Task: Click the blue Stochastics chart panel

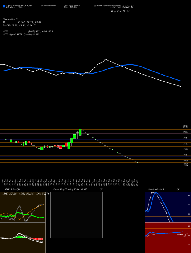Action: point(168,207)
